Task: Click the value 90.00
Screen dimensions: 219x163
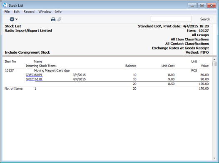Action: coord(204,79)
